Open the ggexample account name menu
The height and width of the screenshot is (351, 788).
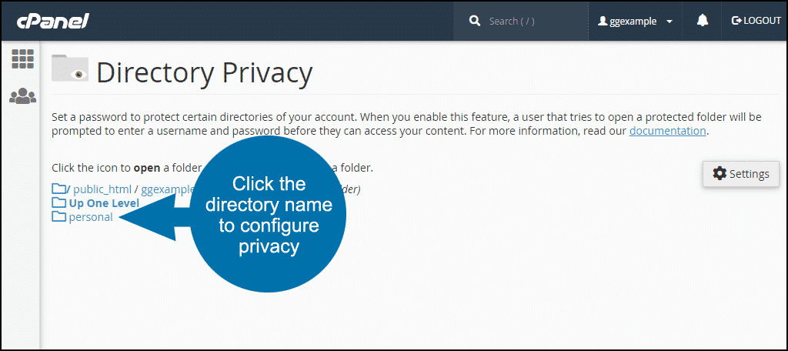(633, 22)
